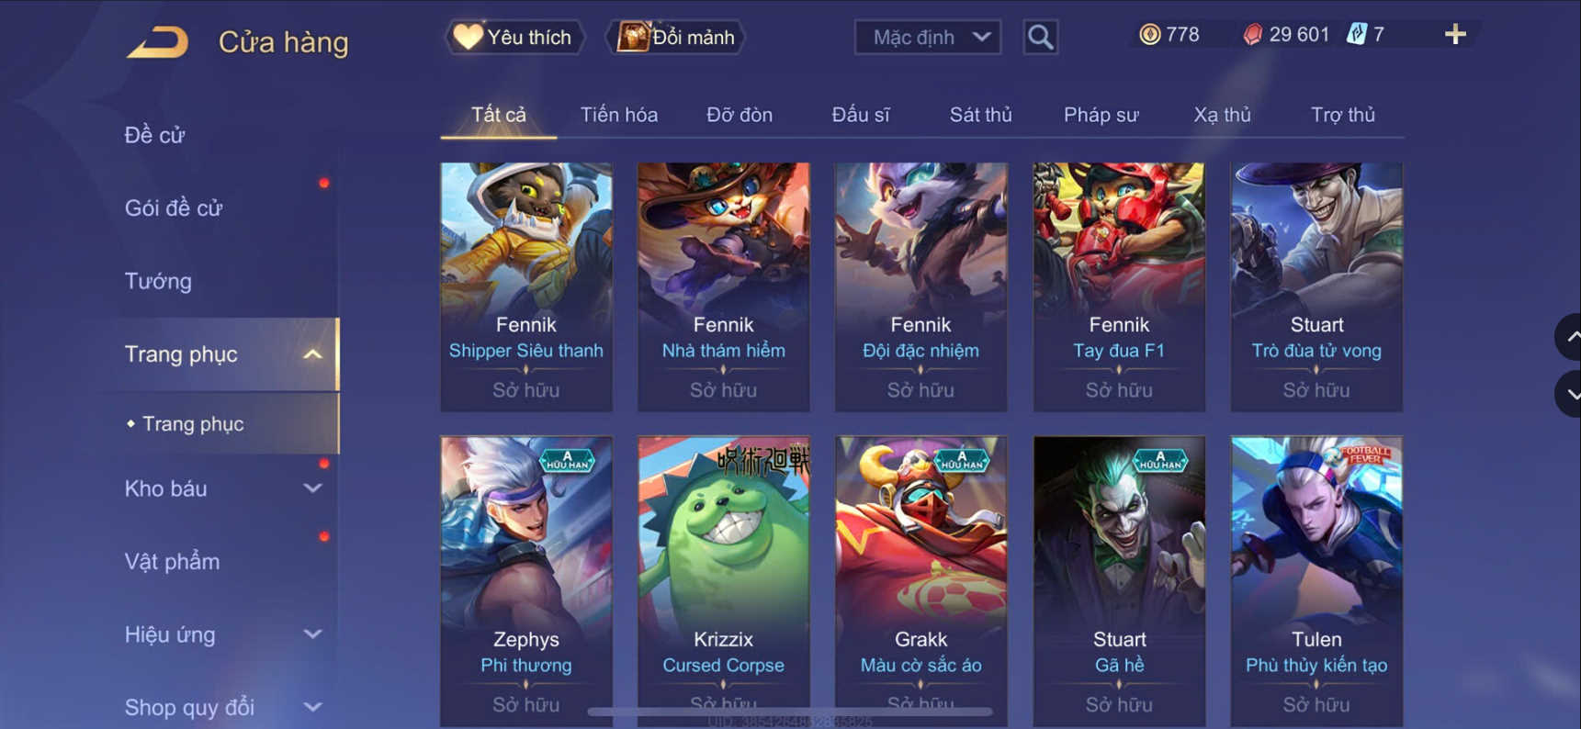Tap the plus icon to add currency
Image resolution: width=1581 pixels, height=729 pixels.
click(1455, 35)
